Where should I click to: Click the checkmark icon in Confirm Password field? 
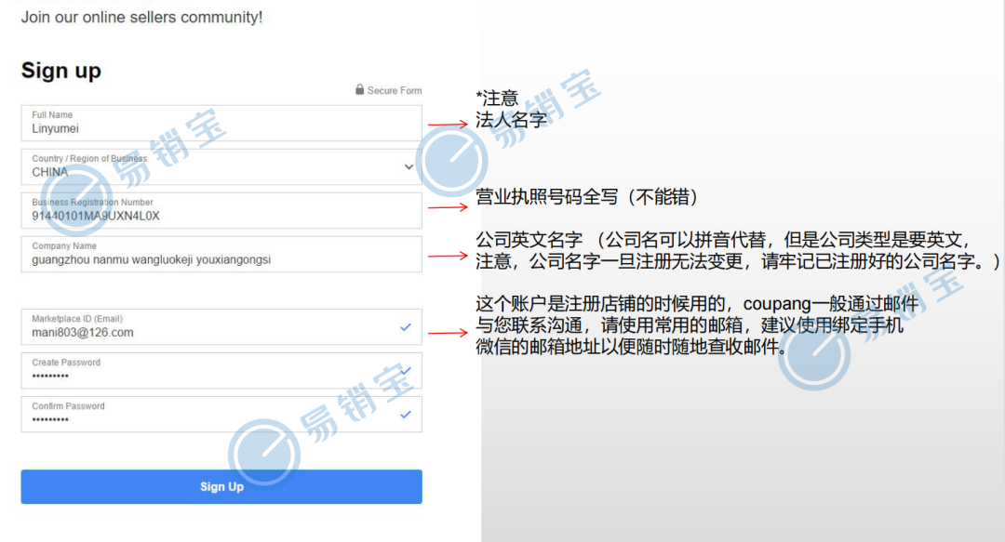point(405,415)
